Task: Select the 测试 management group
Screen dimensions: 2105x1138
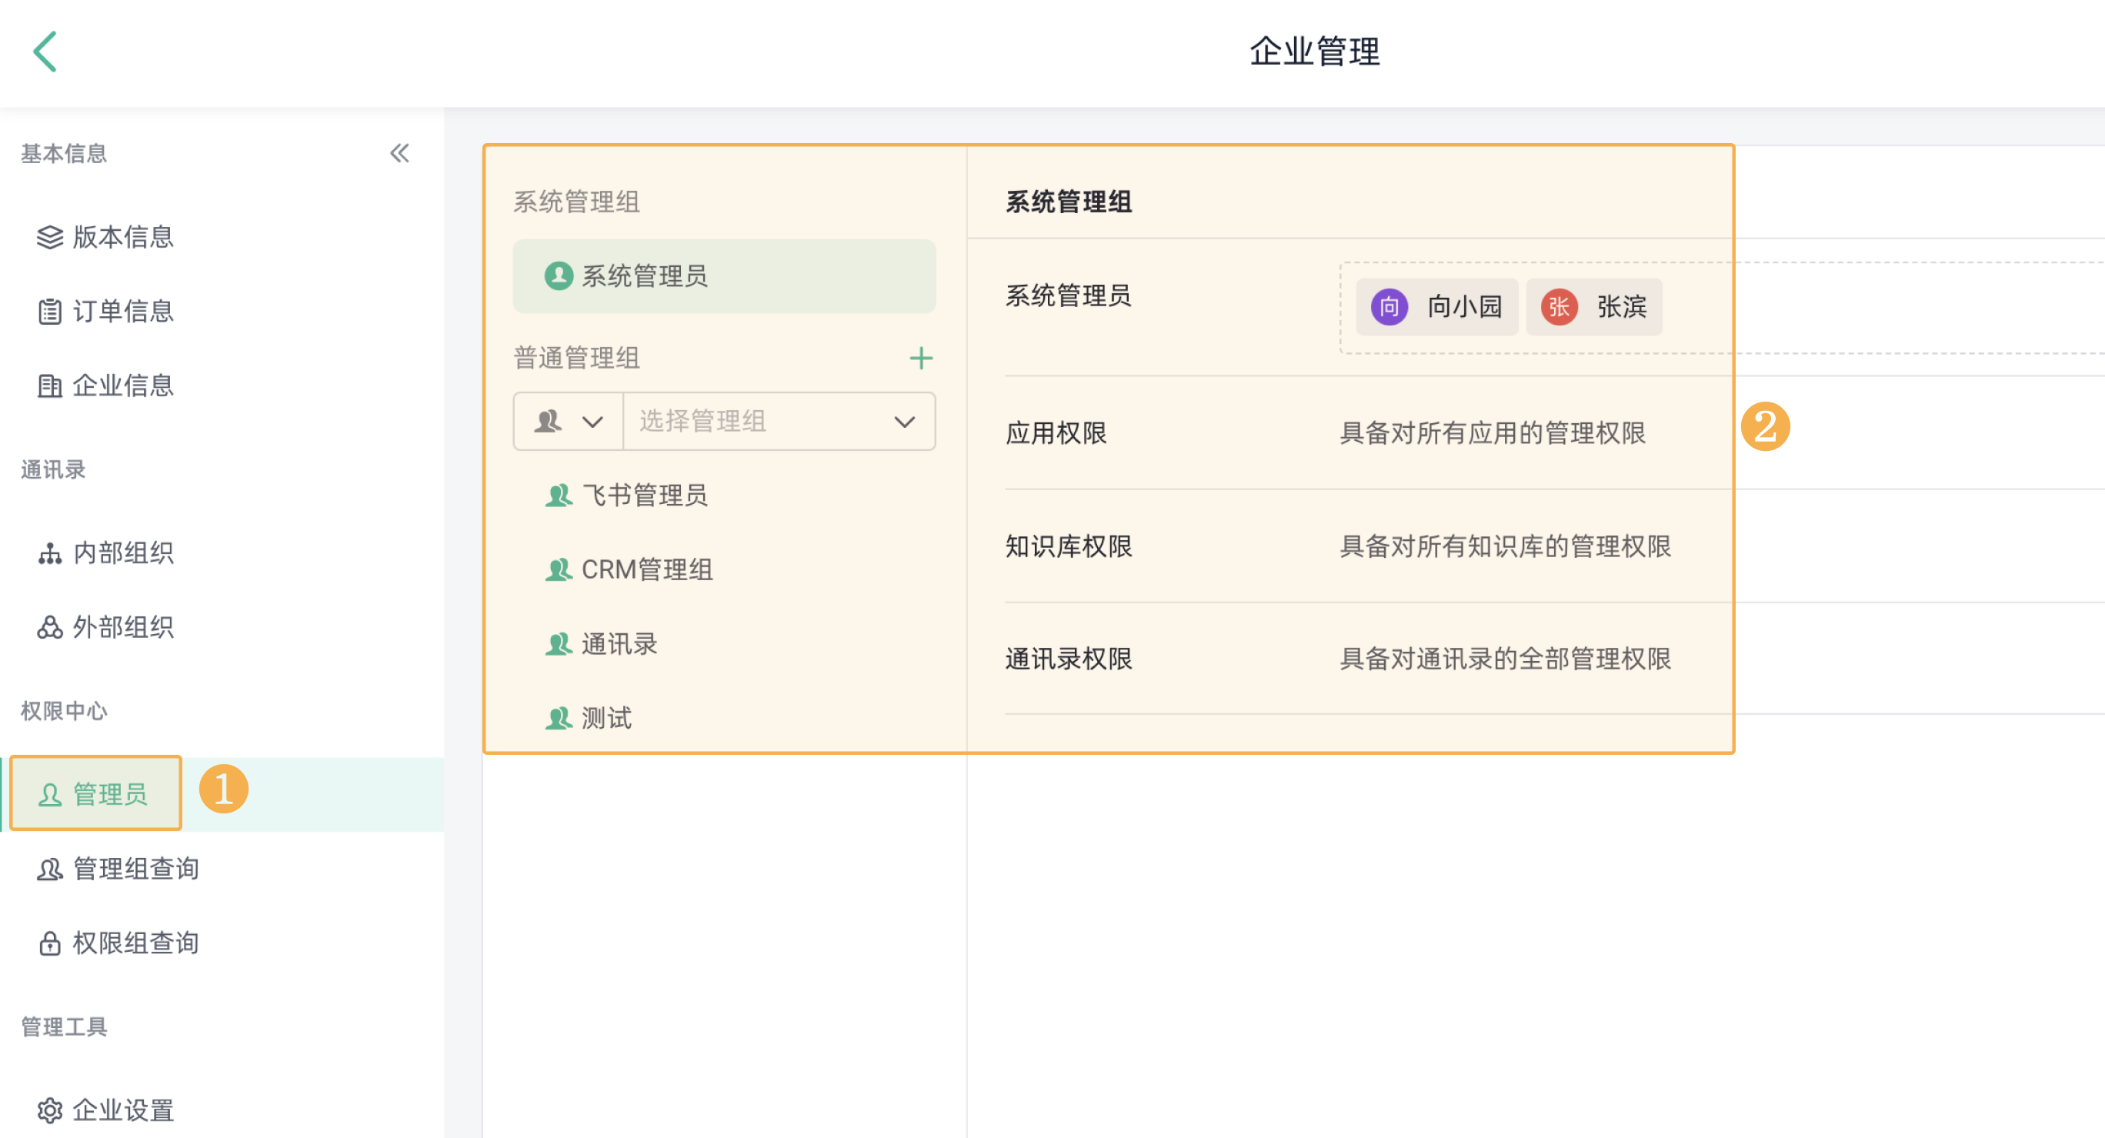Action: coord(605,718)
